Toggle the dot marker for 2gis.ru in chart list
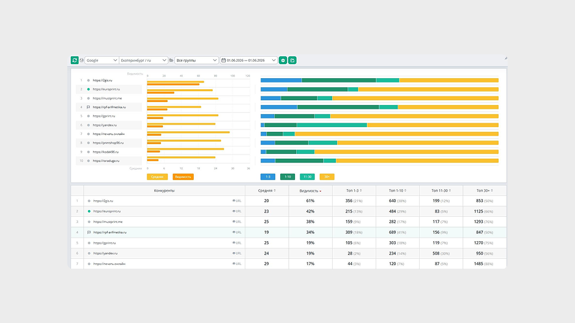Image resolution: width=575 pixels, height=323 pixels. click(x=88, y=80)
